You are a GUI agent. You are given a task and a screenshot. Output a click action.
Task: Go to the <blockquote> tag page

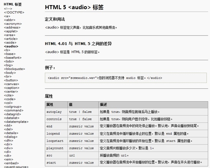point(14,69)
